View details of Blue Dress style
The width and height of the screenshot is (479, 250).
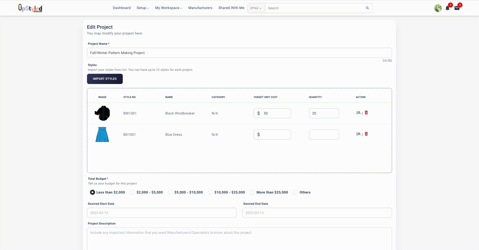pos(358,134)
